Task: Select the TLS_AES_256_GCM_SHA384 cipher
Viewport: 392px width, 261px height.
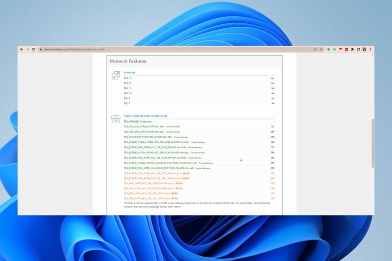Action: coord(199,132)
